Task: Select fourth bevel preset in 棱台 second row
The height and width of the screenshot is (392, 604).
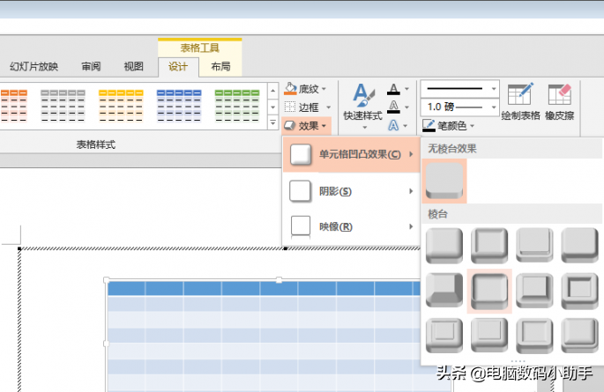Action: 579,291
